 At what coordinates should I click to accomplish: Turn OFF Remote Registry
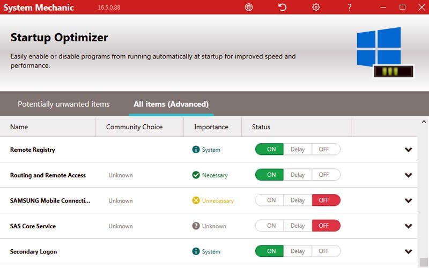pos(326,150)
